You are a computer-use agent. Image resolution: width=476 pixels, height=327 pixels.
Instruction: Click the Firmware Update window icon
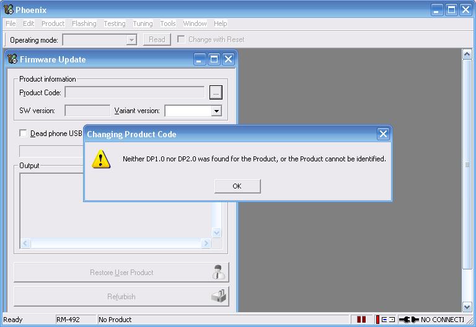(12, 59)
